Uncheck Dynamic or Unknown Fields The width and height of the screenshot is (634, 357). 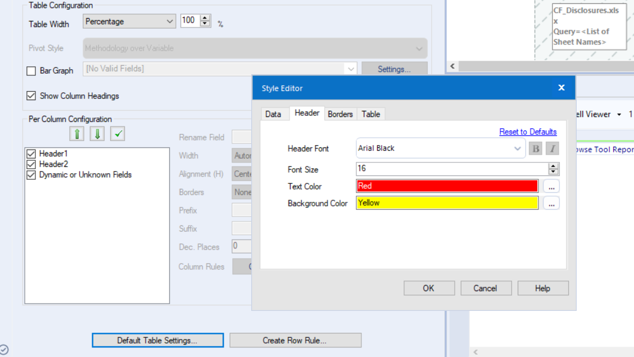pos(31,173)
